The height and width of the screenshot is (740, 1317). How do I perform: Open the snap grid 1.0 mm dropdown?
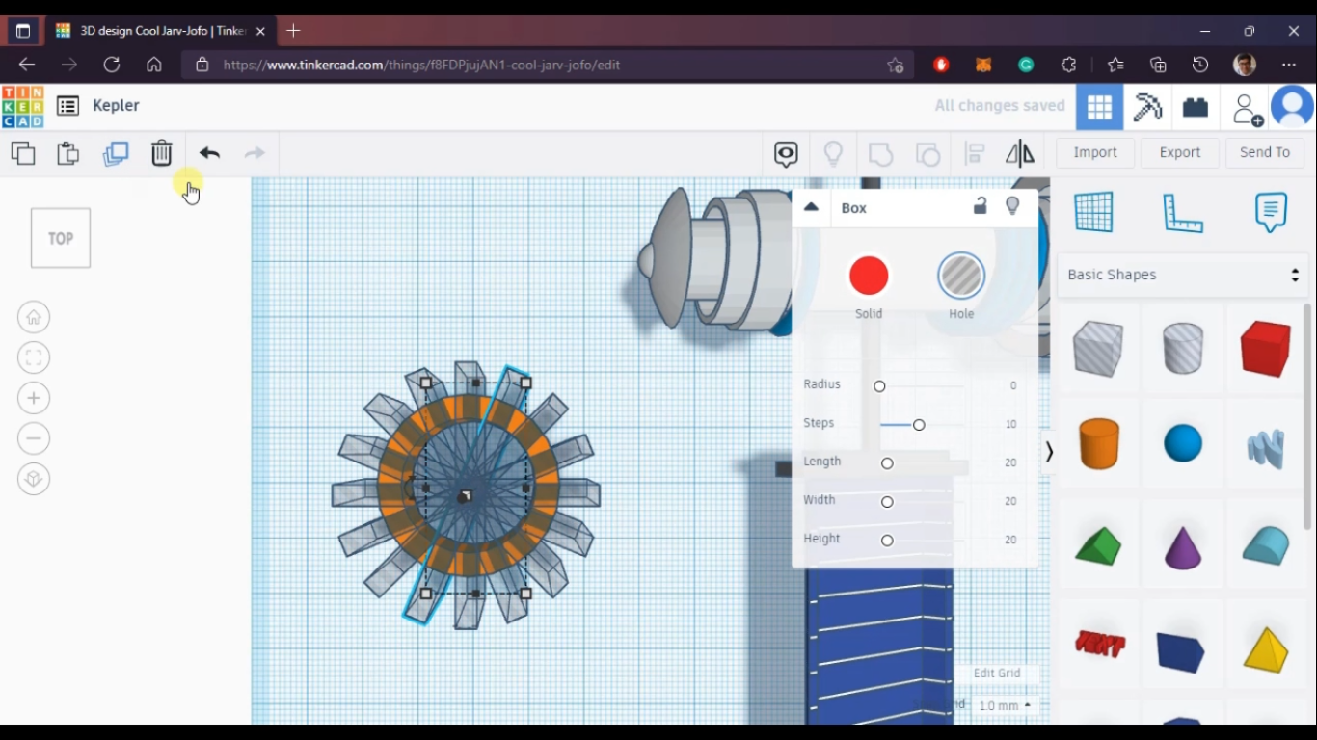click(x=1005, y=705)
